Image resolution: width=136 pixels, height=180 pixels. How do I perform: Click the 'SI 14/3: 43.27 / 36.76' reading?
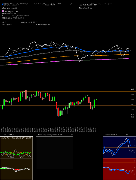[21, 16]
